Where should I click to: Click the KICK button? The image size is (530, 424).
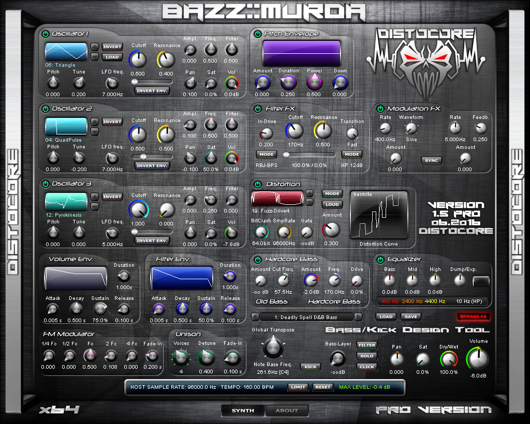311,367
